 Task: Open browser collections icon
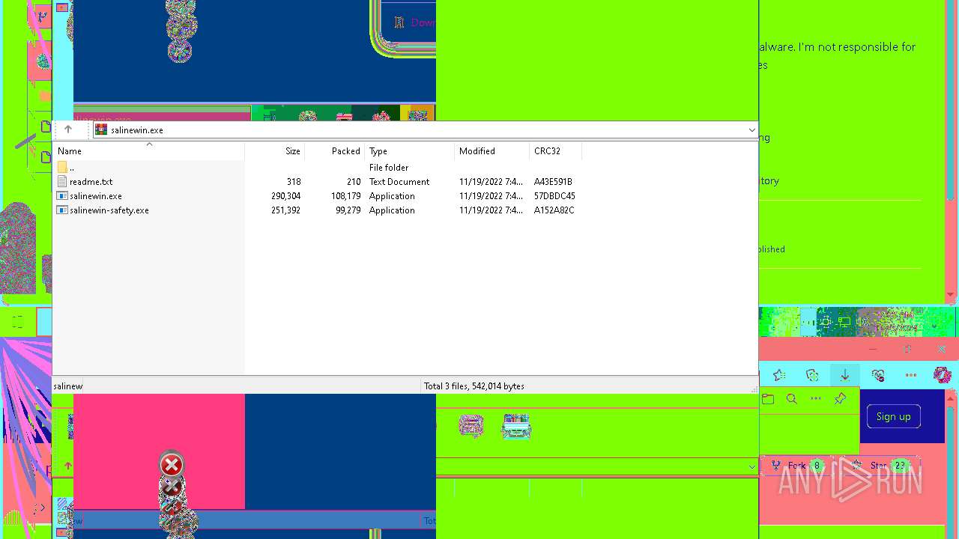812,375
